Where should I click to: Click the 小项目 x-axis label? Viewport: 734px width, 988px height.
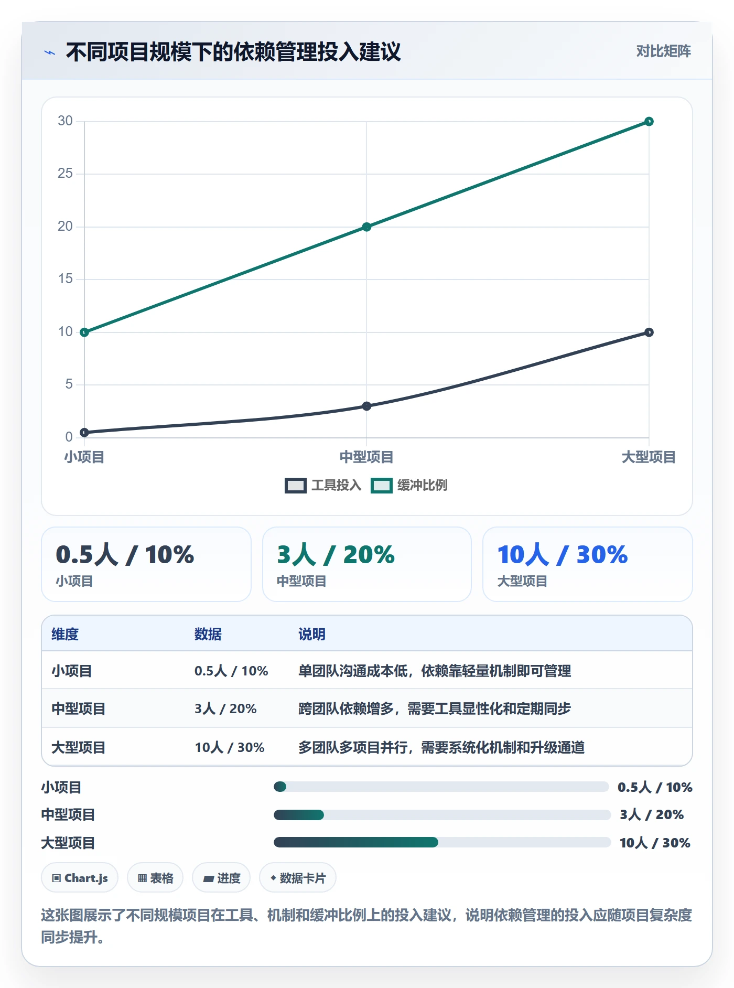tap(84, 457)
